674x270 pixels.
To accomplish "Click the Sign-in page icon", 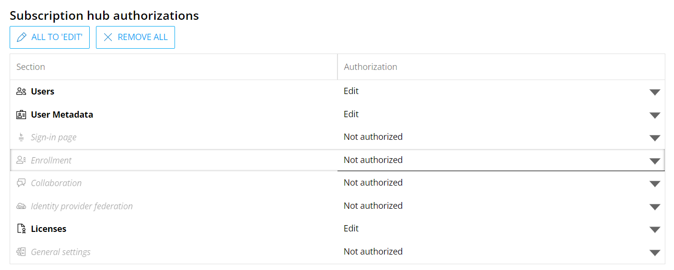I will [x=21, y=137].
